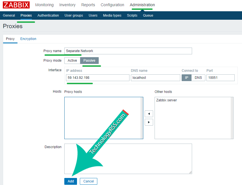Move host right with arrow button
This screenshot has width=242, height=185.
click(x=149, y=122)
